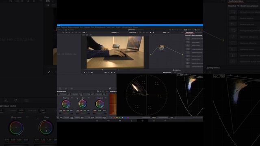This screenshot has height=146, width=260.
Task: Open the Справка menu
Action: point(136,27)
